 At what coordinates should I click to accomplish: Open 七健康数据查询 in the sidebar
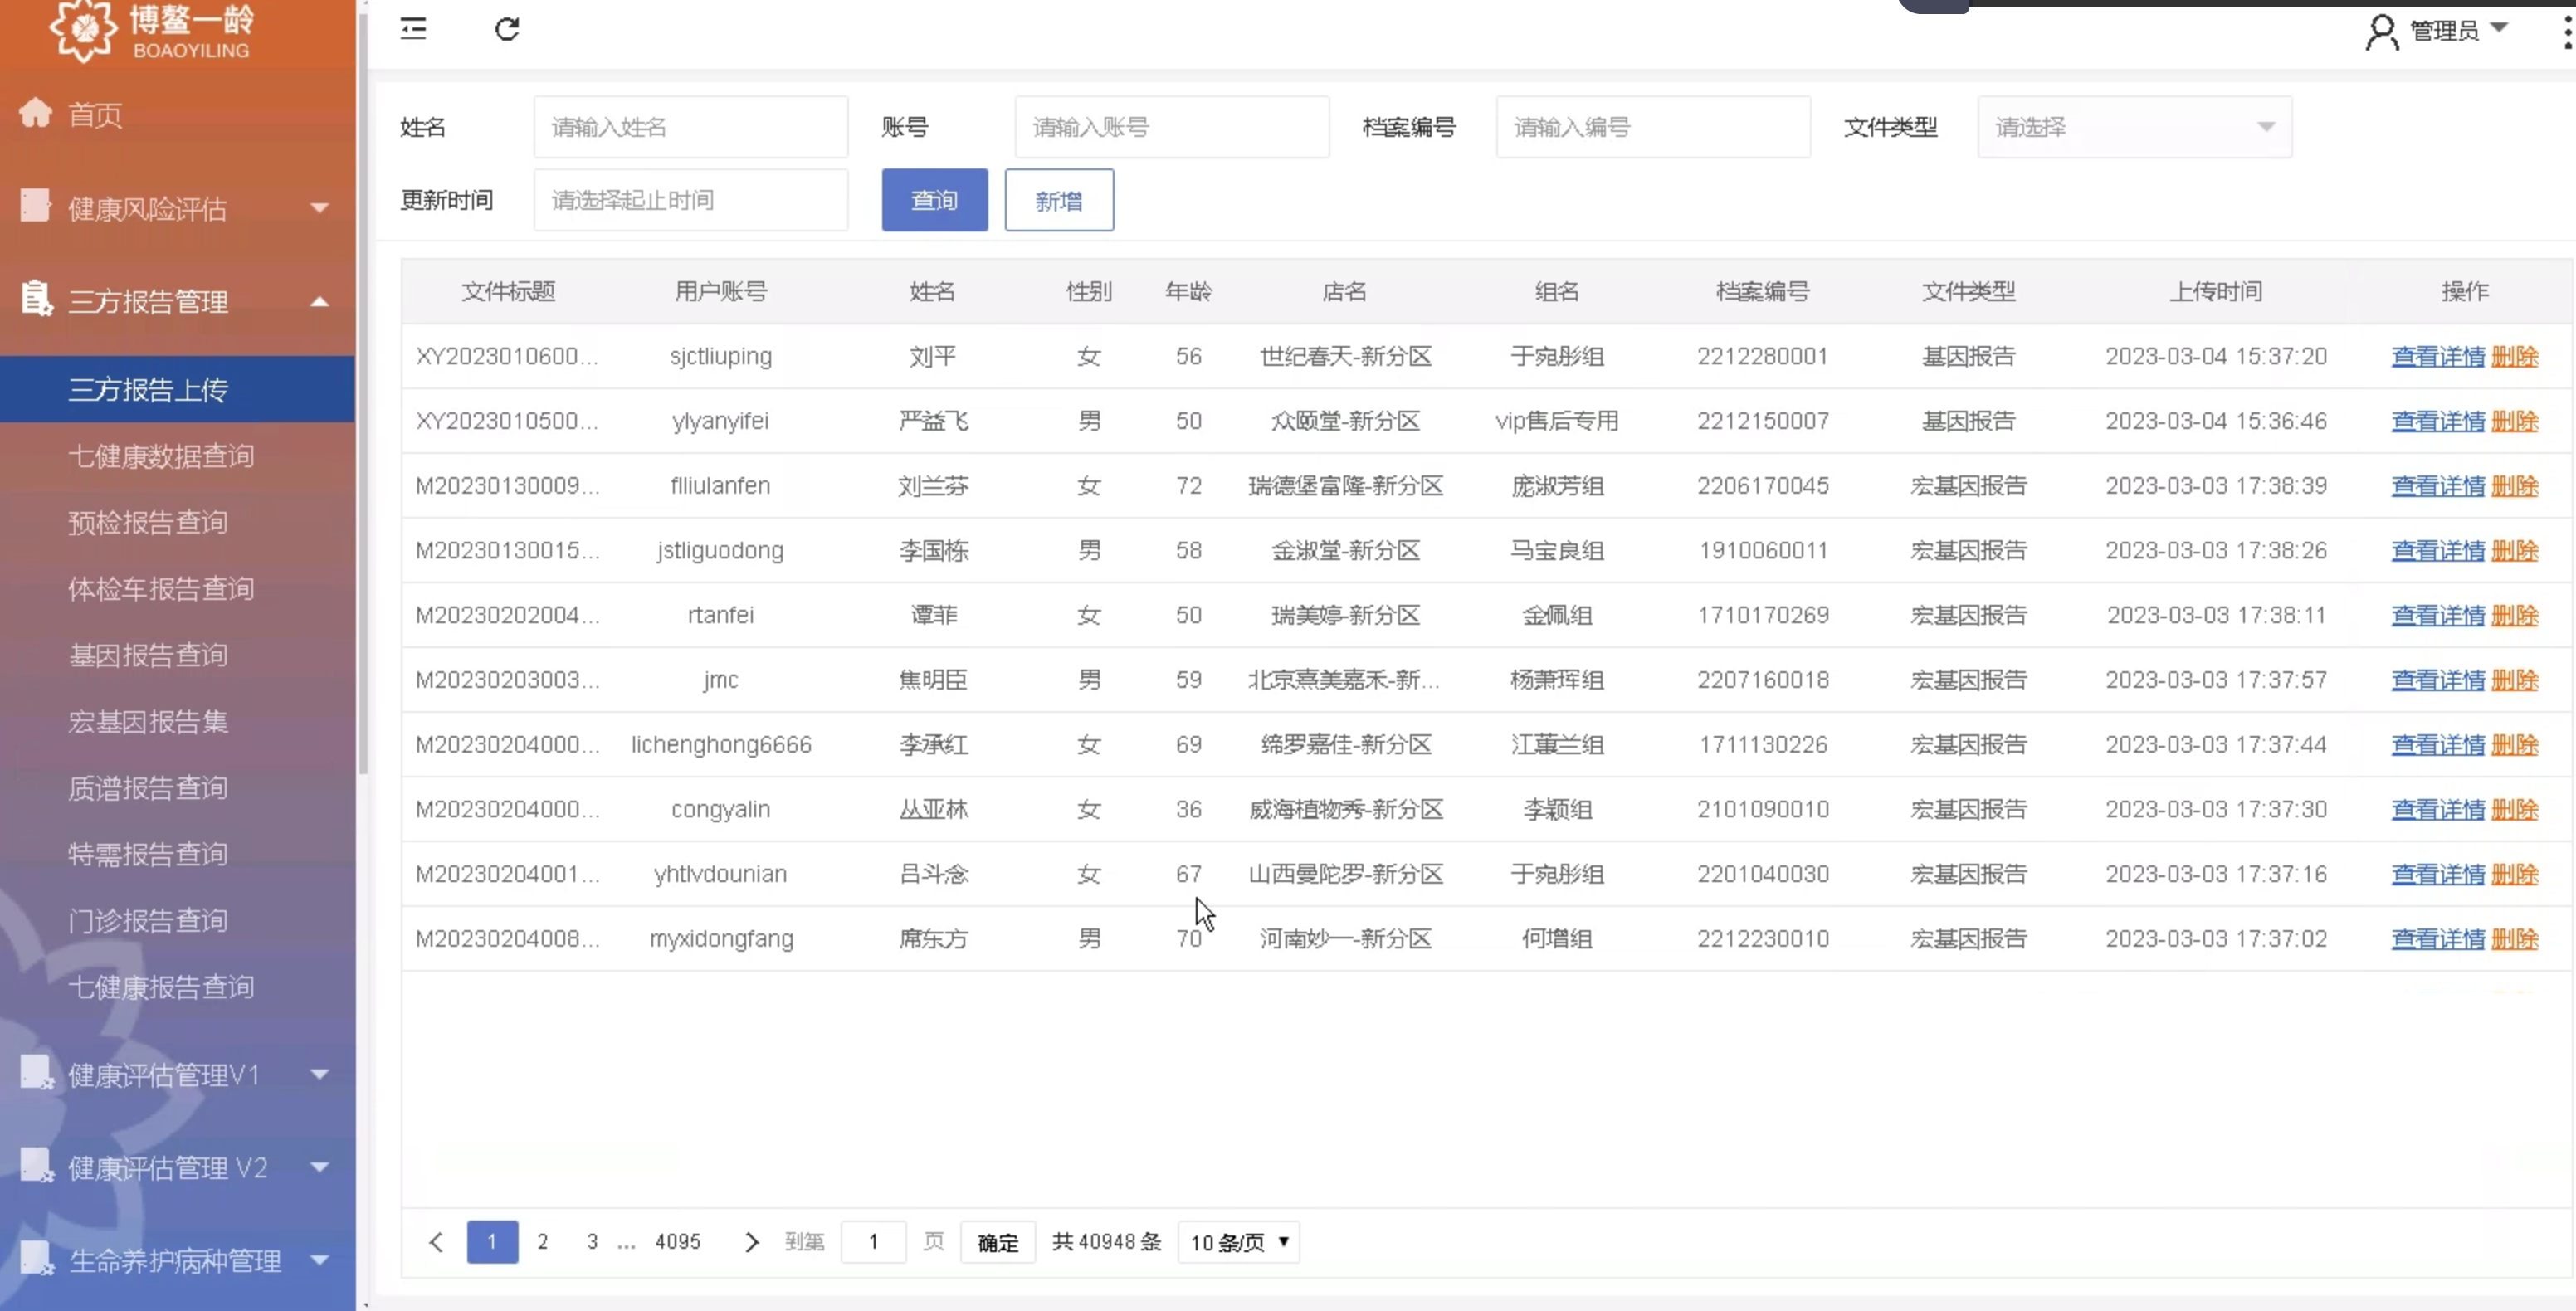pyautogui.click(x=161, y=456)
